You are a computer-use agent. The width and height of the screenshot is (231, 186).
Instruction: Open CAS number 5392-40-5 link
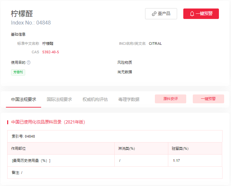[x=51, y=52]
